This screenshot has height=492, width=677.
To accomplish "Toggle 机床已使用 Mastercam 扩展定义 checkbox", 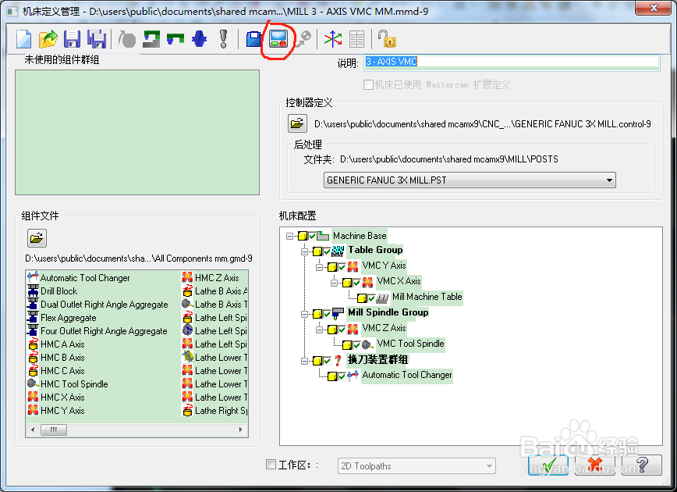I will [368, 84].
